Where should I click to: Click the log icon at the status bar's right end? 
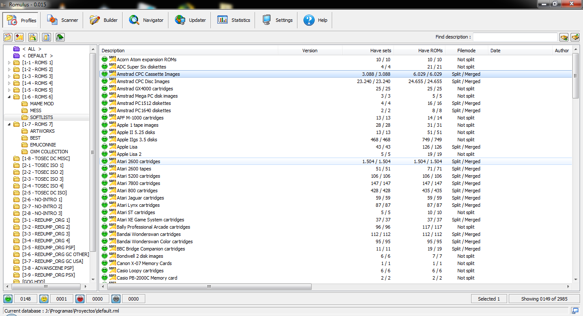coord(575,310)
